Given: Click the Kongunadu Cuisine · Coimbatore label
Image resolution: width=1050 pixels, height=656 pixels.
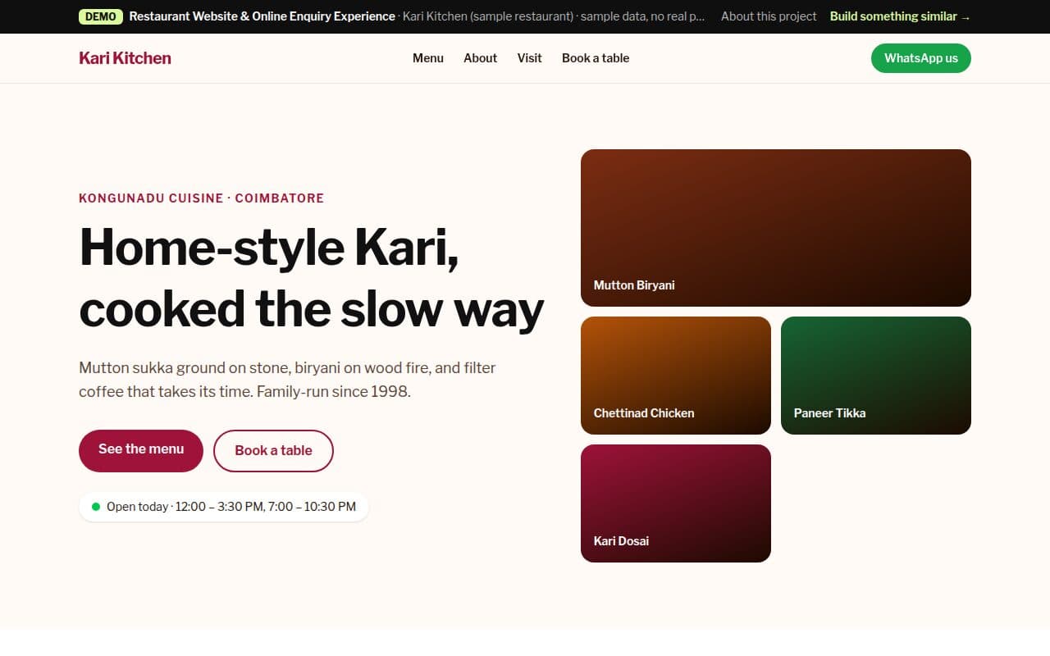Looking at the screenshot, I should coord(201,198).
